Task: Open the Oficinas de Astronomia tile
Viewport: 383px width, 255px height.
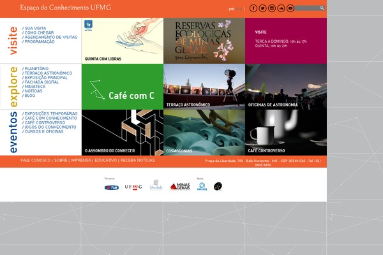Action: tap(286, 87)
